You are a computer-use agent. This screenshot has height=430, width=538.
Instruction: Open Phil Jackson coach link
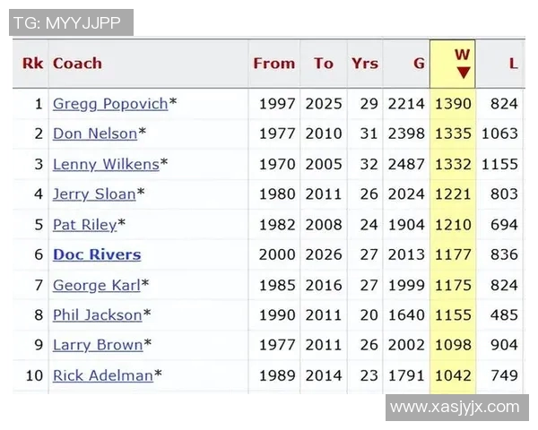tap(97, 315)
